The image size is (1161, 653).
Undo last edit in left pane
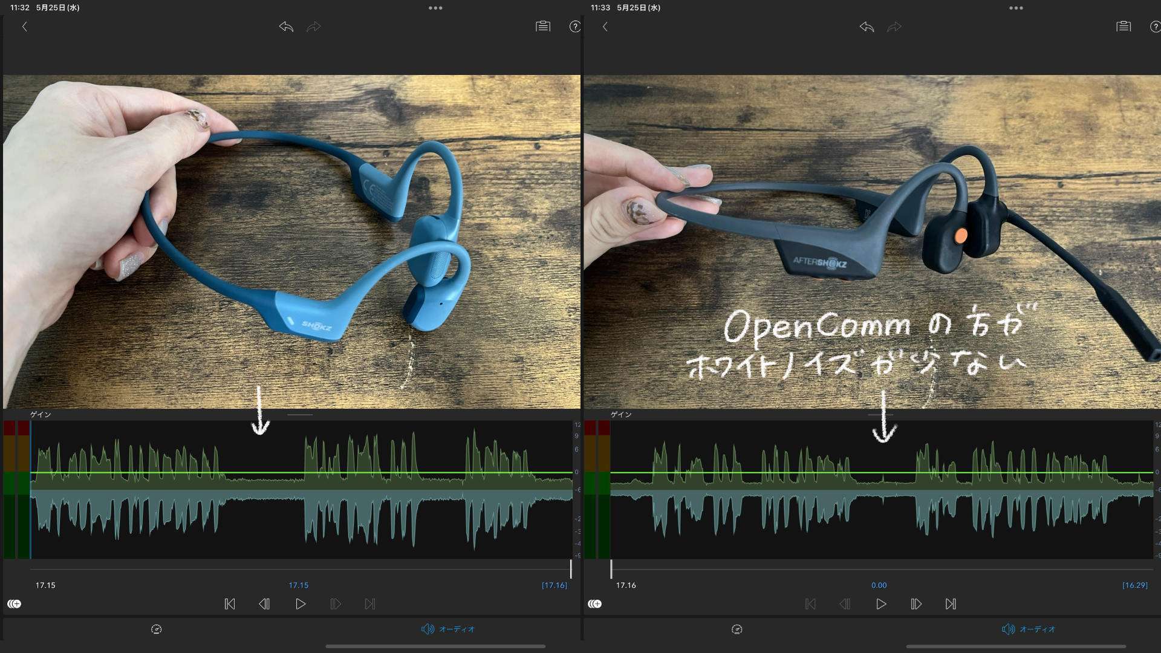286,27
